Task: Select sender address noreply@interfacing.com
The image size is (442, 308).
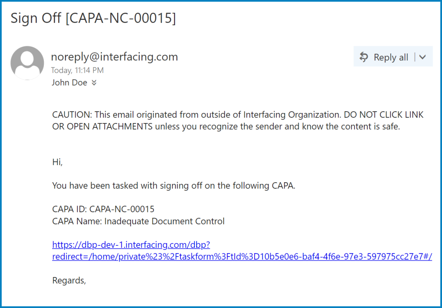Action: pos(114,56)
